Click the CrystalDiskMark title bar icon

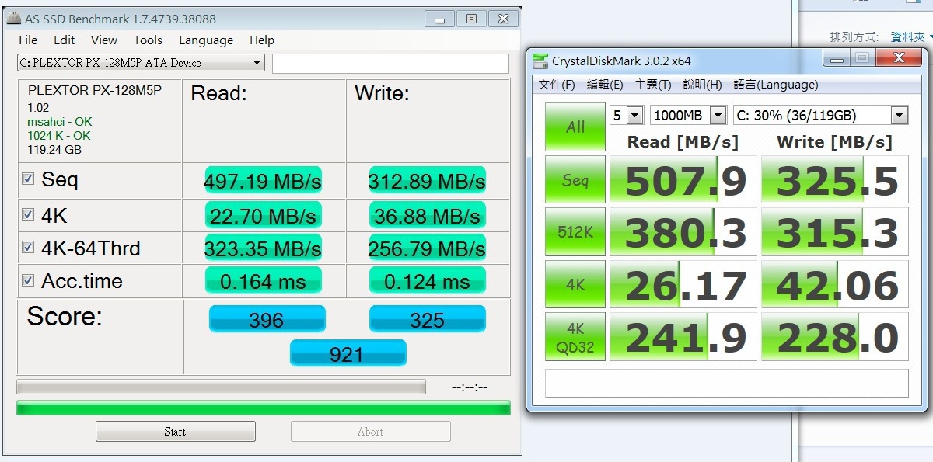(540, 61)
